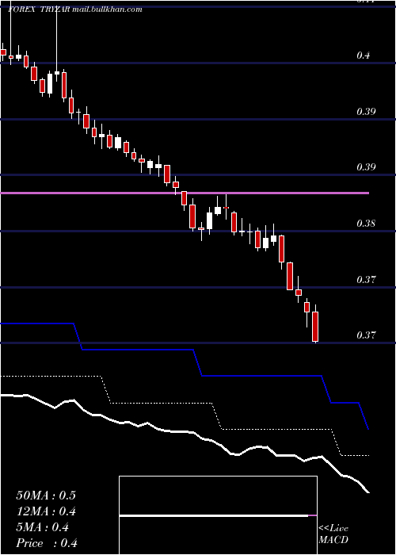
Task: Click the 50MA : 0.5 readout
Action: 46,496
